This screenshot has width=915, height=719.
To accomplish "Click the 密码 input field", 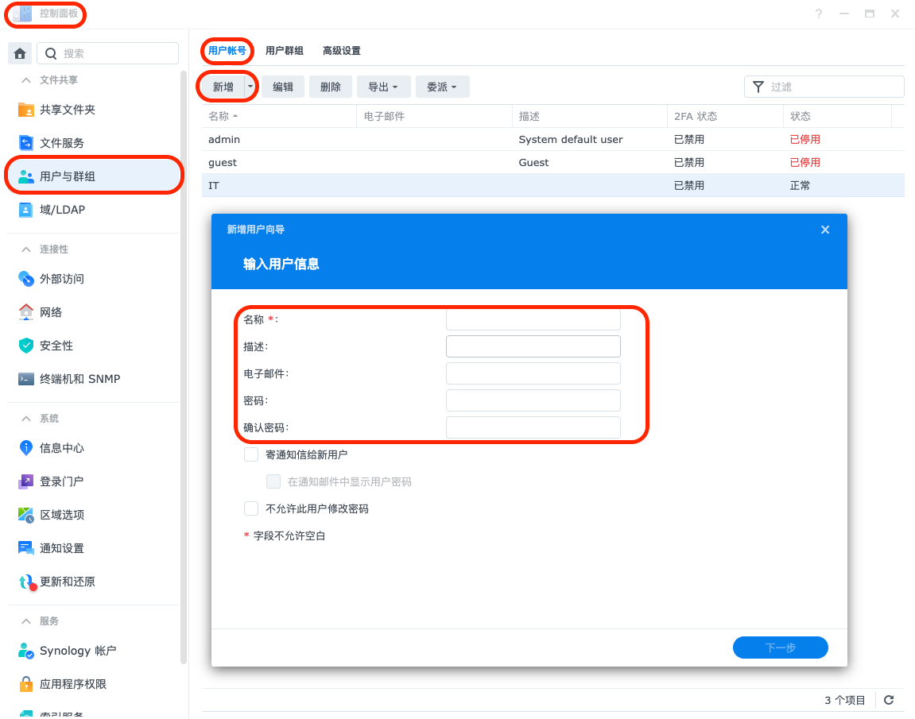I will (x=533, y=400).
